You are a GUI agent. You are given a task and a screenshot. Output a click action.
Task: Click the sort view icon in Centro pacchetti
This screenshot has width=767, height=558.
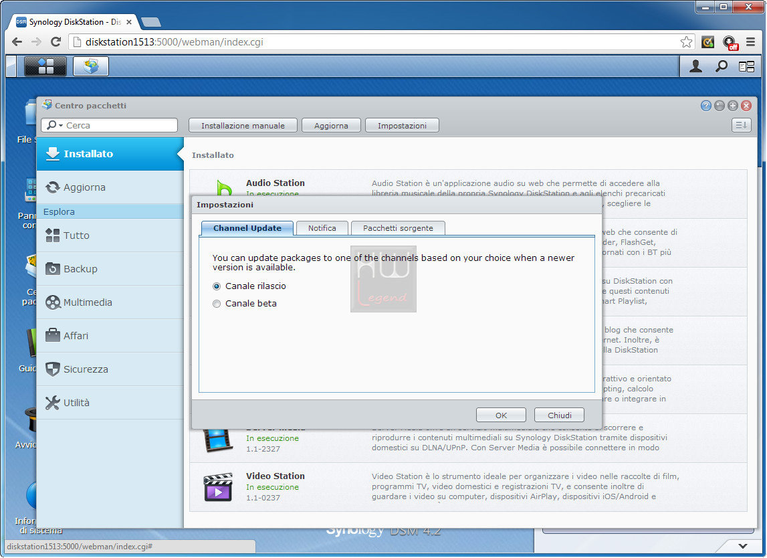(741, 125)
